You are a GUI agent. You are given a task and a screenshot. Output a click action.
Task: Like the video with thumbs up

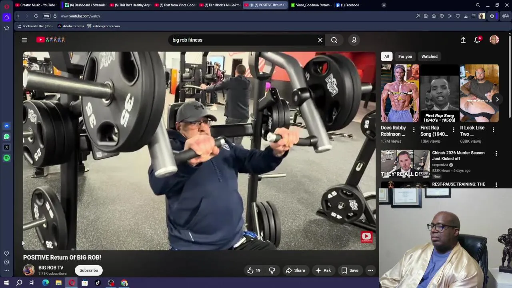[254, 270]
